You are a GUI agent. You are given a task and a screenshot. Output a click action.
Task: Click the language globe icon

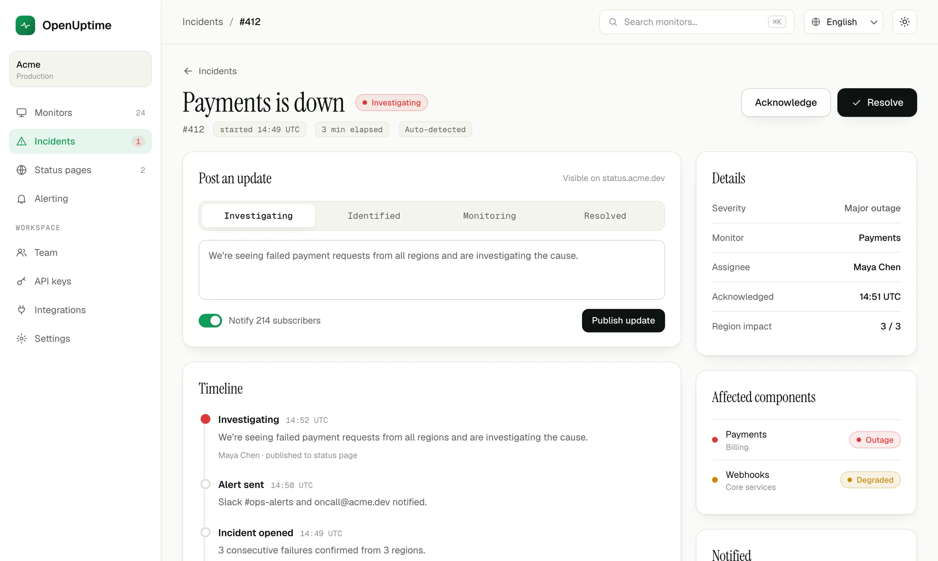(x=816, y=22)
